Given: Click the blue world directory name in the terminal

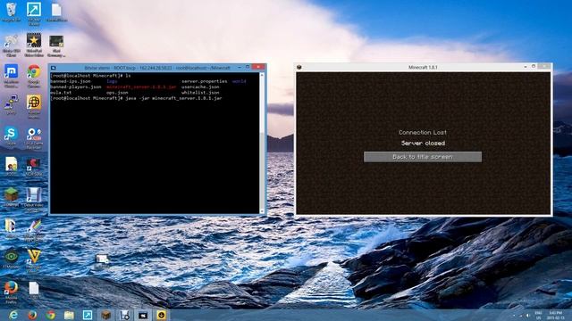Looking at the screenshot, I should coord(239,81).
